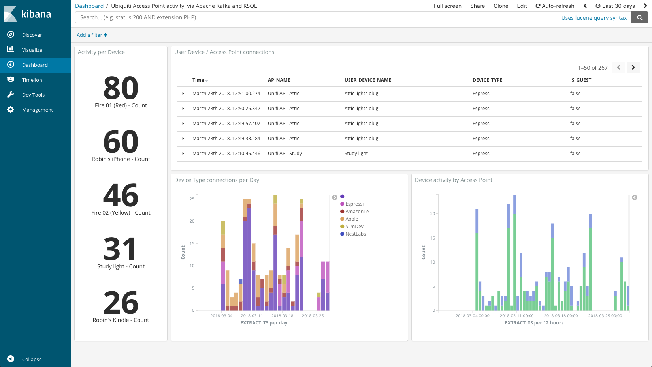Viewport: 652px width, 367px height.
Task: Click Share in top bar
Action: coord(477,6)
